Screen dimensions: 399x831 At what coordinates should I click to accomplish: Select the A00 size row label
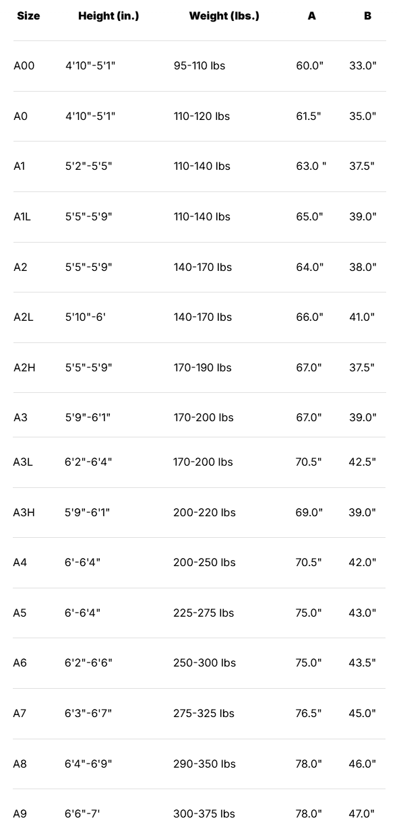(24, 65)
